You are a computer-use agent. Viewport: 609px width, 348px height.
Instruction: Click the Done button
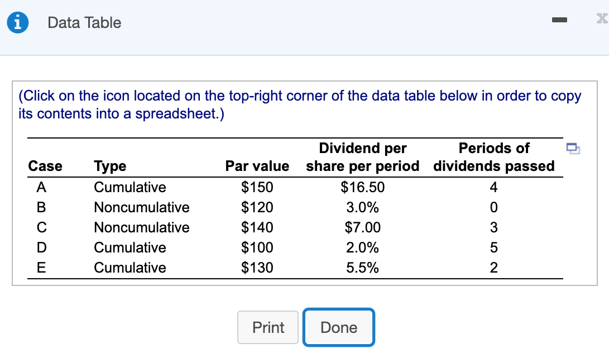tap(338, 327)
